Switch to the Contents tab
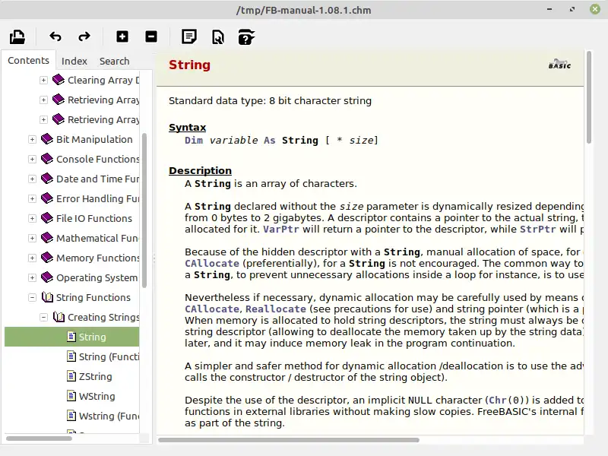Image resolution: width=608 pixels, height=456 pixels. [x=28, y=61]
